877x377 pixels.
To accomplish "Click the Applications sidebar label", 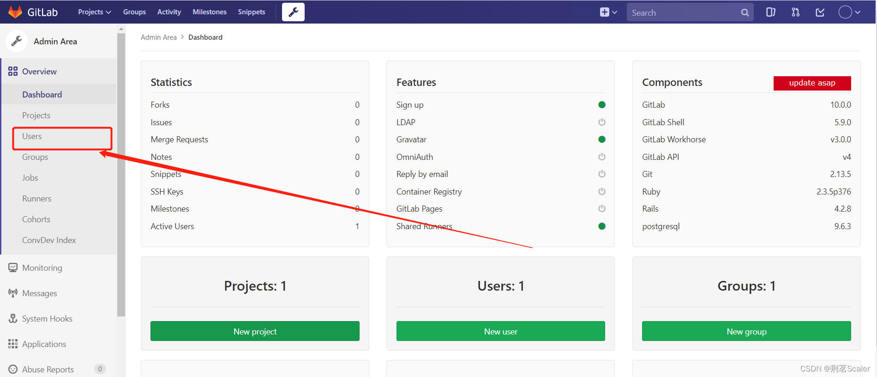I will click(44, 344).
